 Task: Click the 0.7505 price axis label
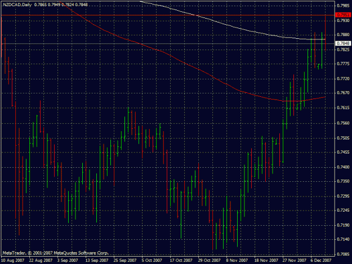pyautogui.click(x=343, y=138)
